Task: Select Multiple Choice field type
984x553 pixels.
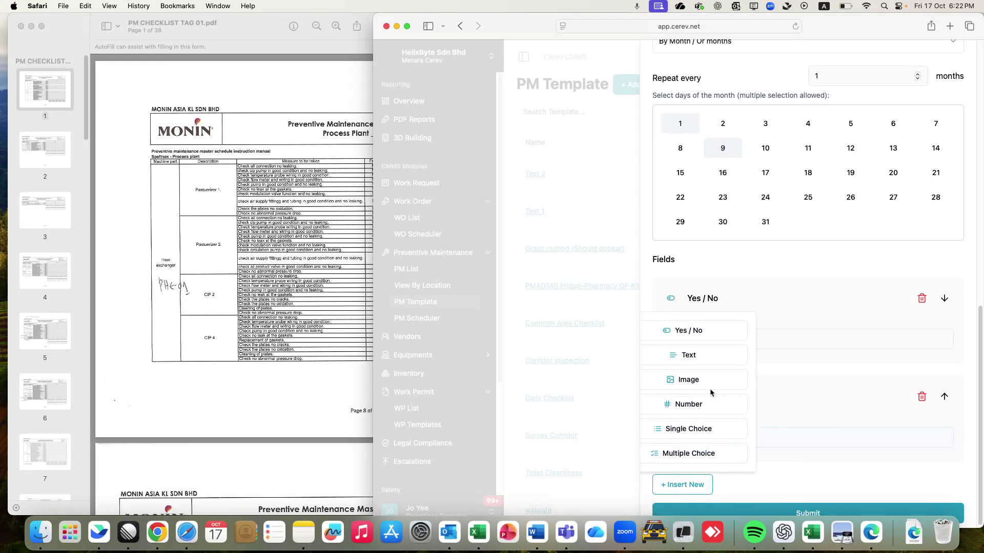Action: (x=688, y=453)
